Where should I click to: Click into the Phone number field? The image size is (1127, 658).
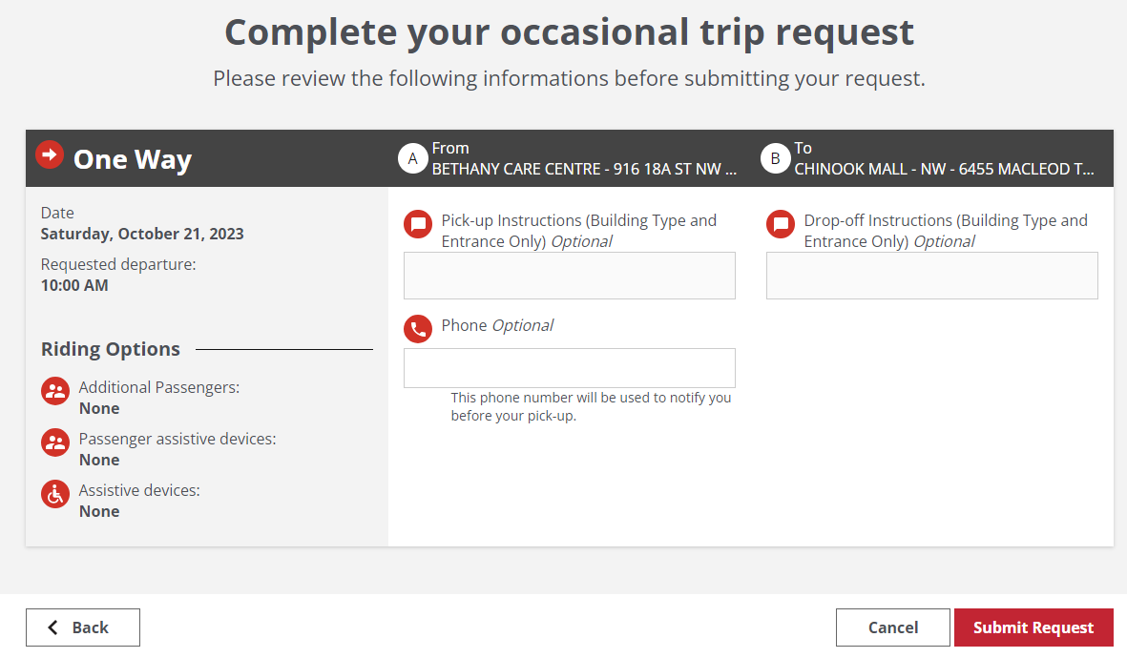click(570, 368)
